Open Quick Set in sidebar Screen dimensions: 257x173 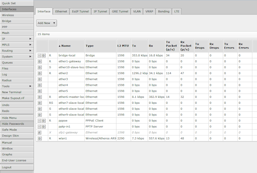(x=17, y=3)
